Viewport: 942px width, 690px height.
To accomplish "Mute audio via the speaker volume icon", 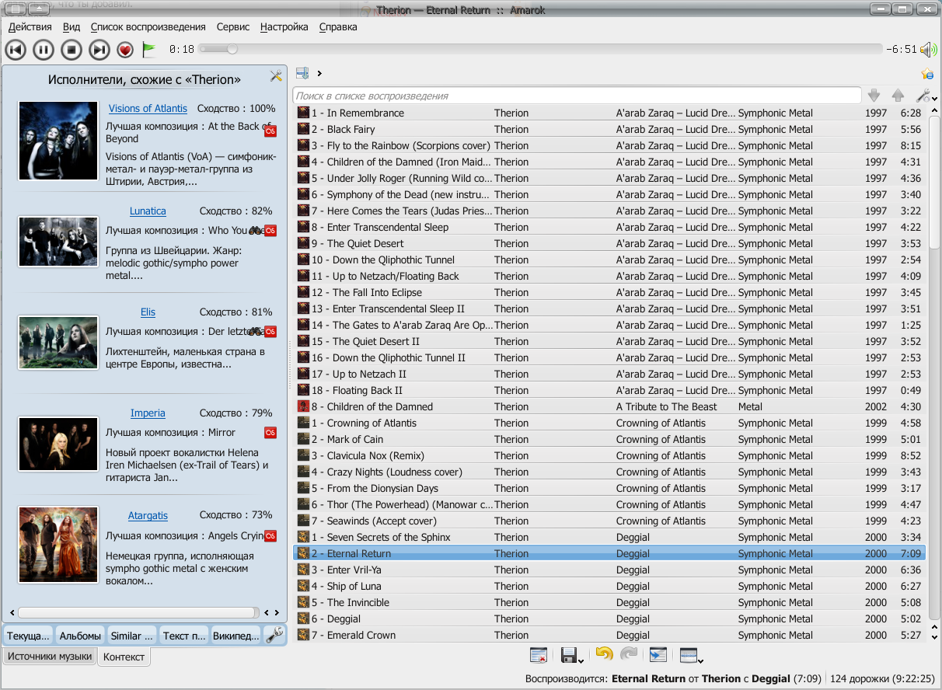I will 928,50.
